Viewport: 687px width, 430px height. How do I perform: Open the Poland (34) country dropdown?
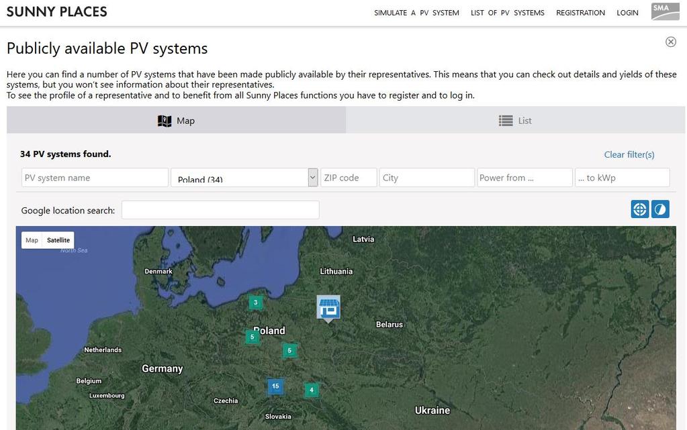[x=244, y=177]
